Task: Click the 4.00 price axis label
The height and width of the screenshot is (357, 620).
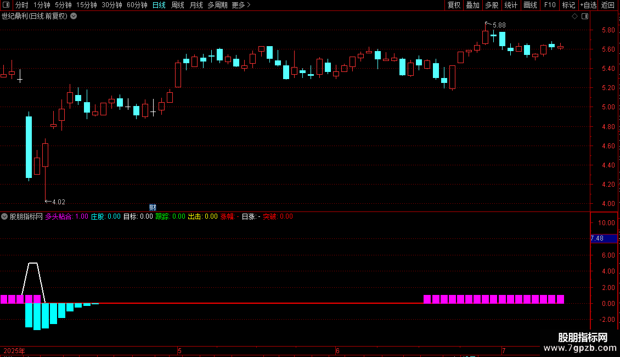Action: [x=608, y=204]
